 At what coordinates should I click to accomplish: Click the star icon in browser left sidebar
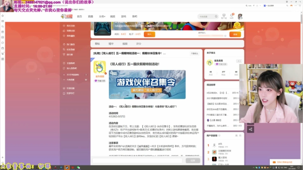pyautogui.click(x=3, y=16)
